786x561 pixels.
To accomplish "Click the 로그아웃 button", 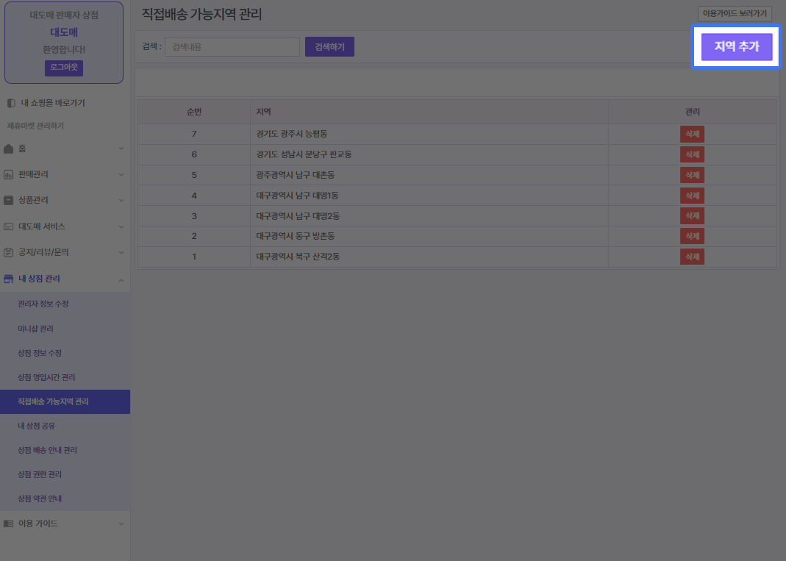I will pyautogui.click(x=64, y=68).
